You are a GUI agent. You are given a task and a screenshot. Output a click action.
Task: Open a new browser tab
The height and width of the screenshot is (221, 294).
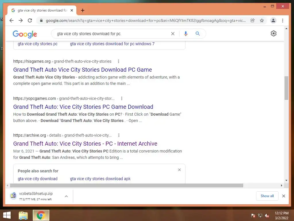click(83, 10)
